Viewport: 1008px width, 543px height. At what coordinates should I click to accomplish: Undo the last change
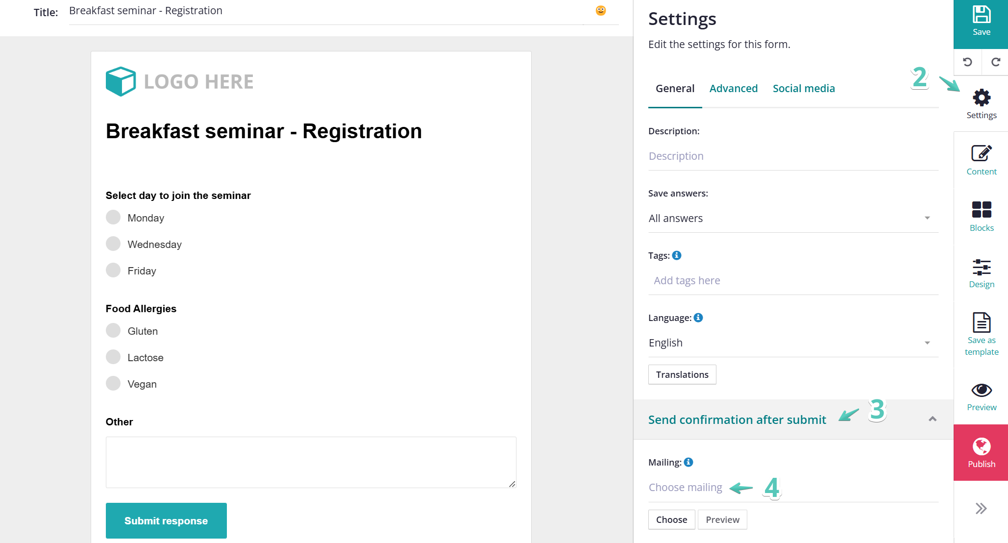967,62
